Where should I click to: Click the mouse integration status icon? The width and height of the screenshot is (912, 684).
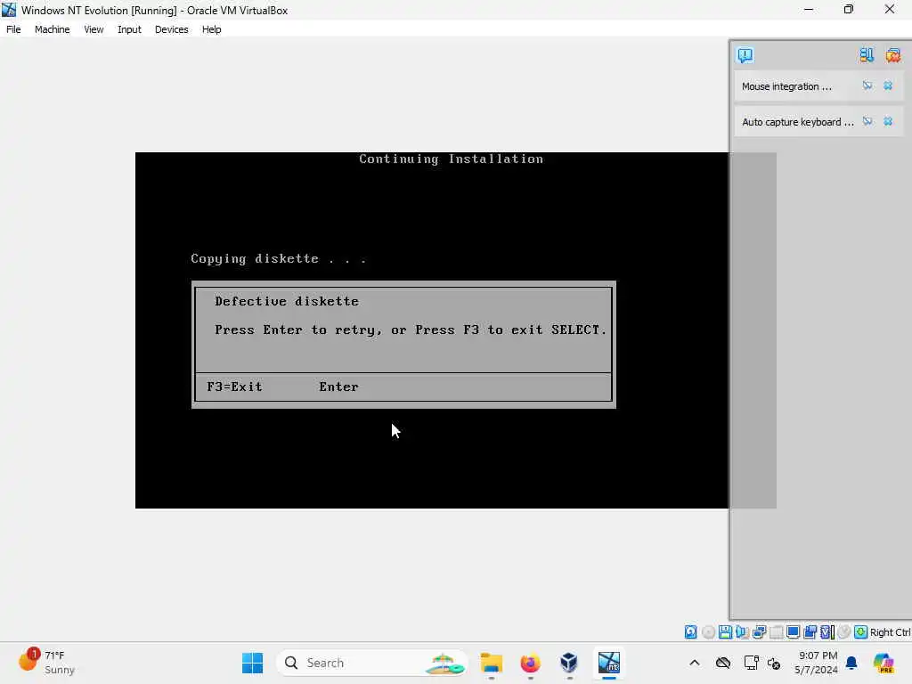844,632
